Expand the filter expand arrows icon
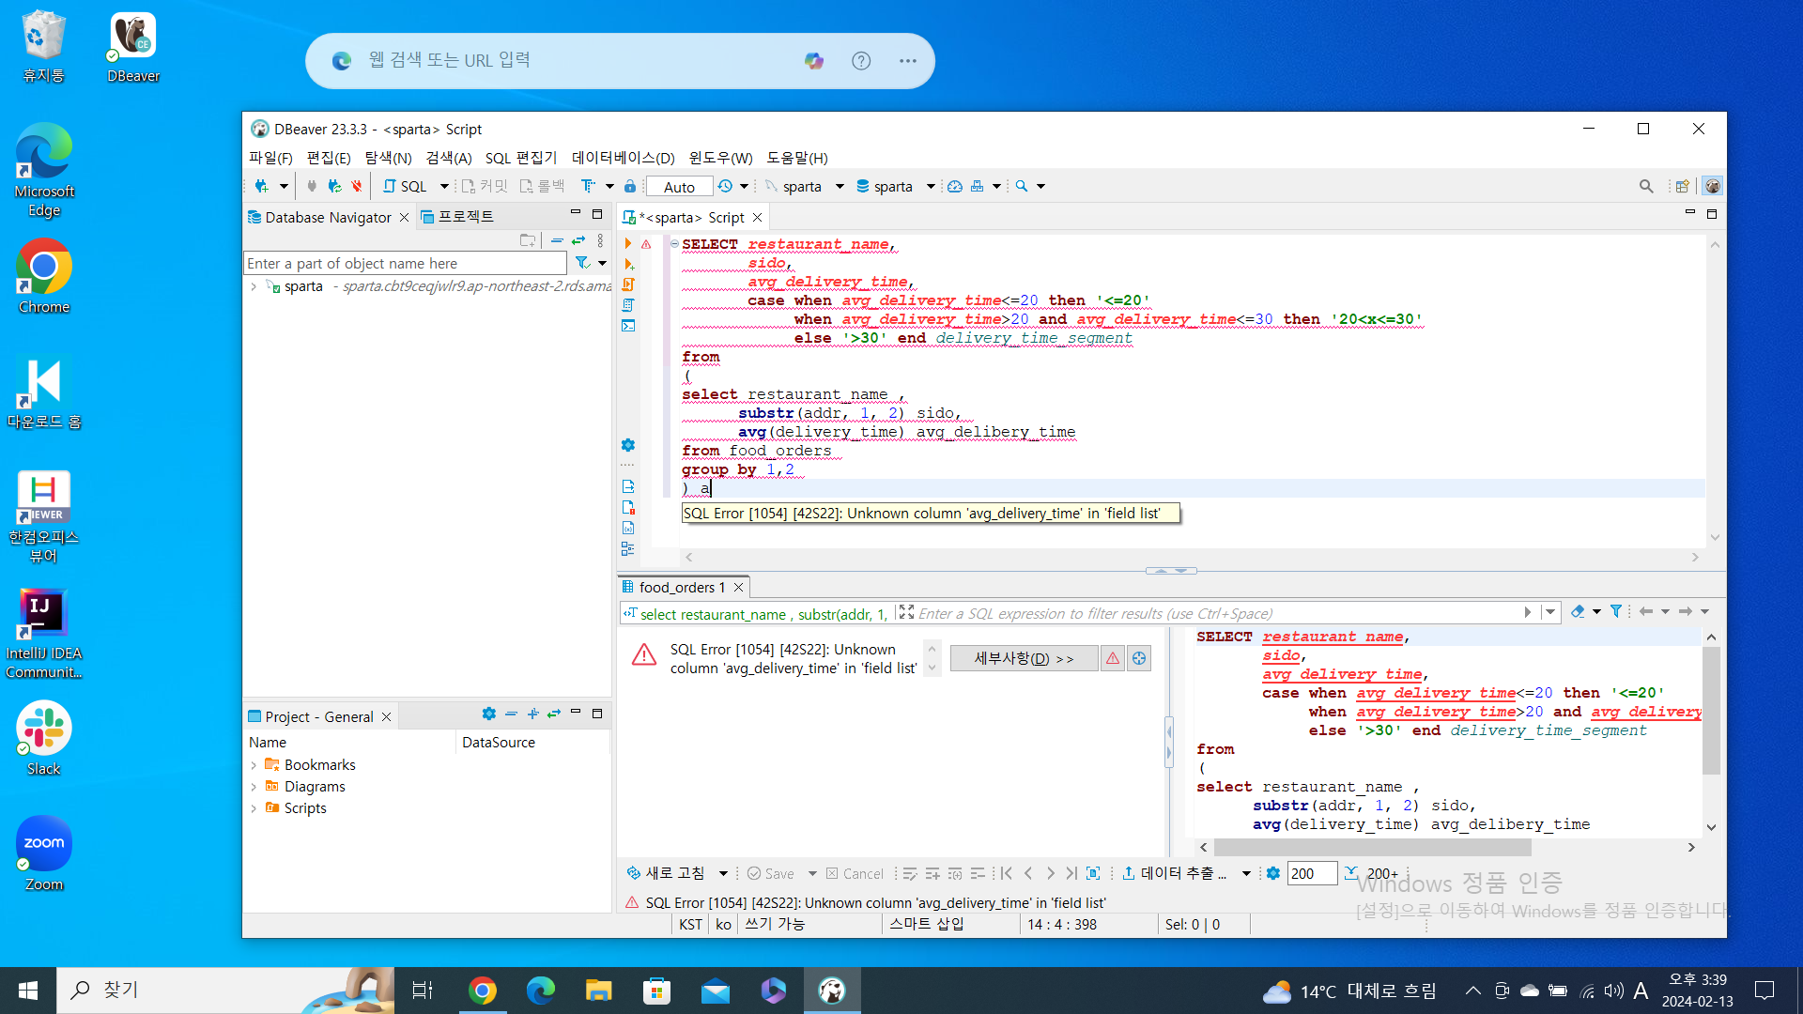Image resolution: width=1803 pixels, height=1014 pixels. click(906, 612)
